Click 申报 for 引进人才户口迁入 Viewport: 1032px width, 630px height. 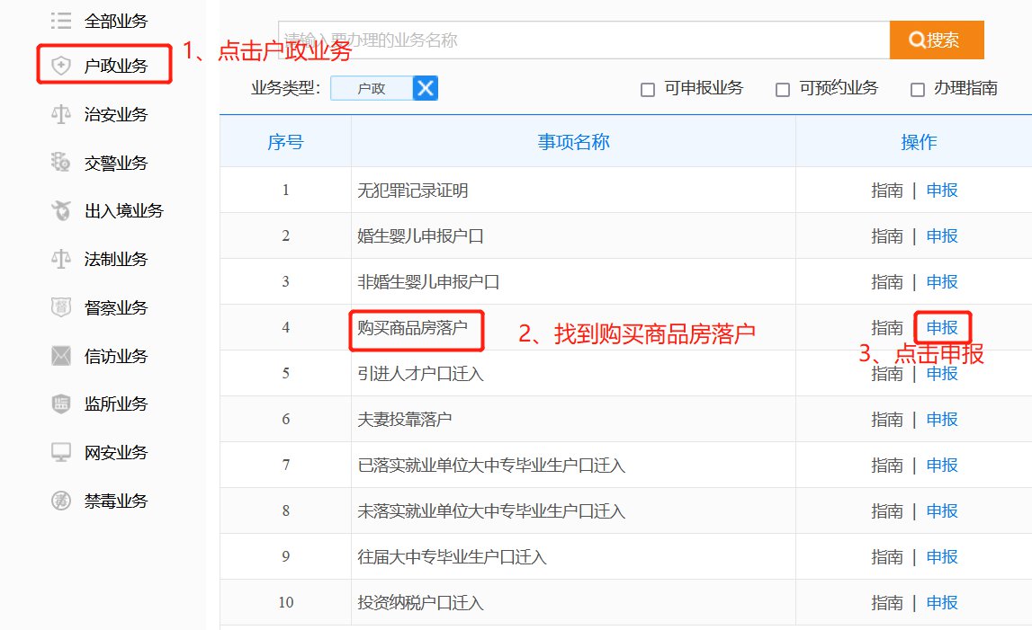942,374
